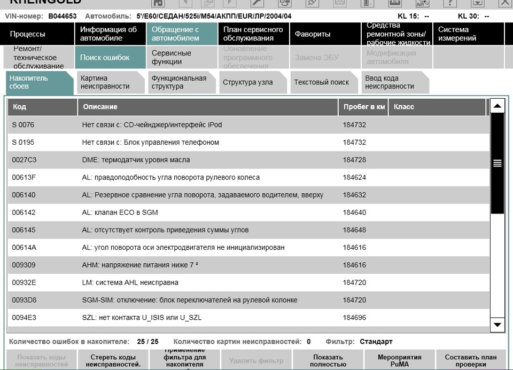
Task: Open the wrench settings icon
Action: tap(257, 3)
